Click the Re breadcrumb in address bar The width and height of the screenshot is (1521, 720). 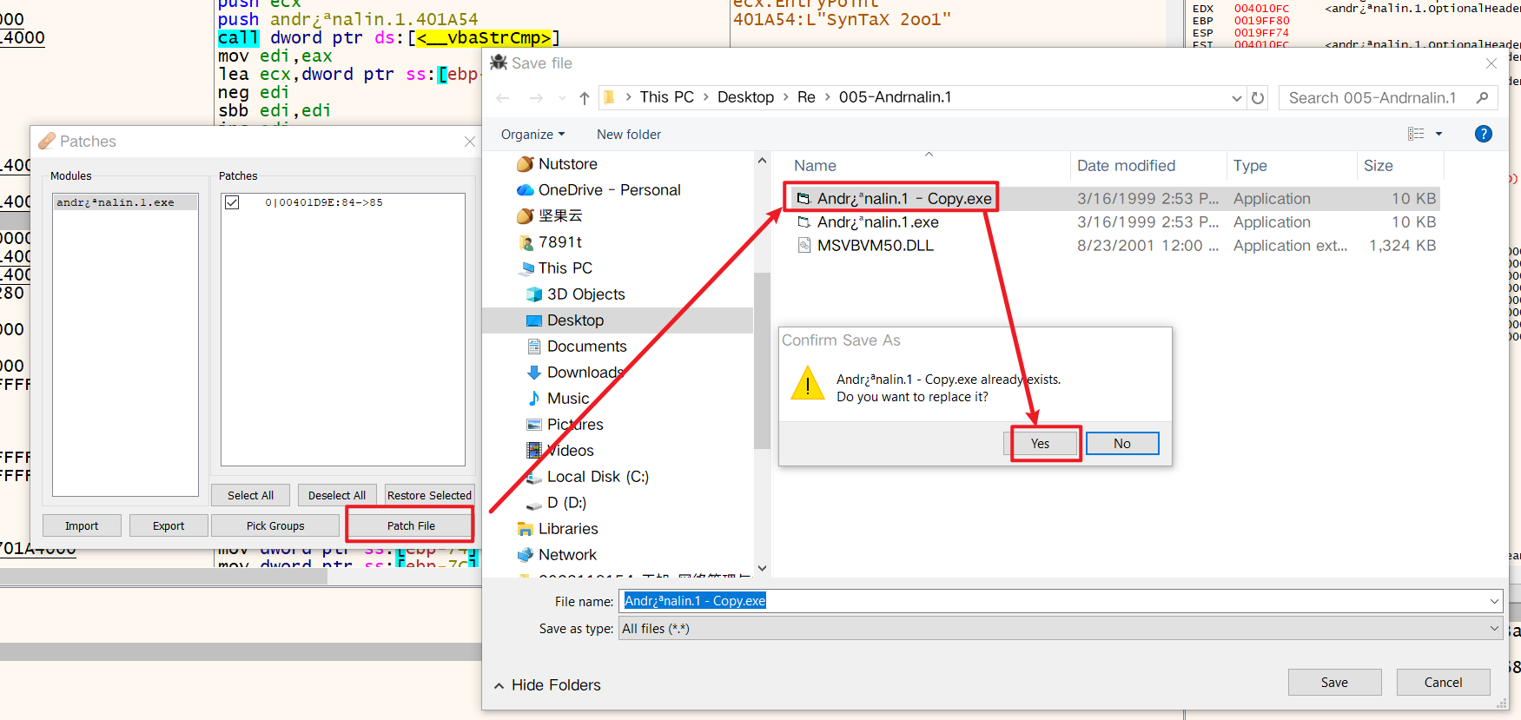point(806,97)
